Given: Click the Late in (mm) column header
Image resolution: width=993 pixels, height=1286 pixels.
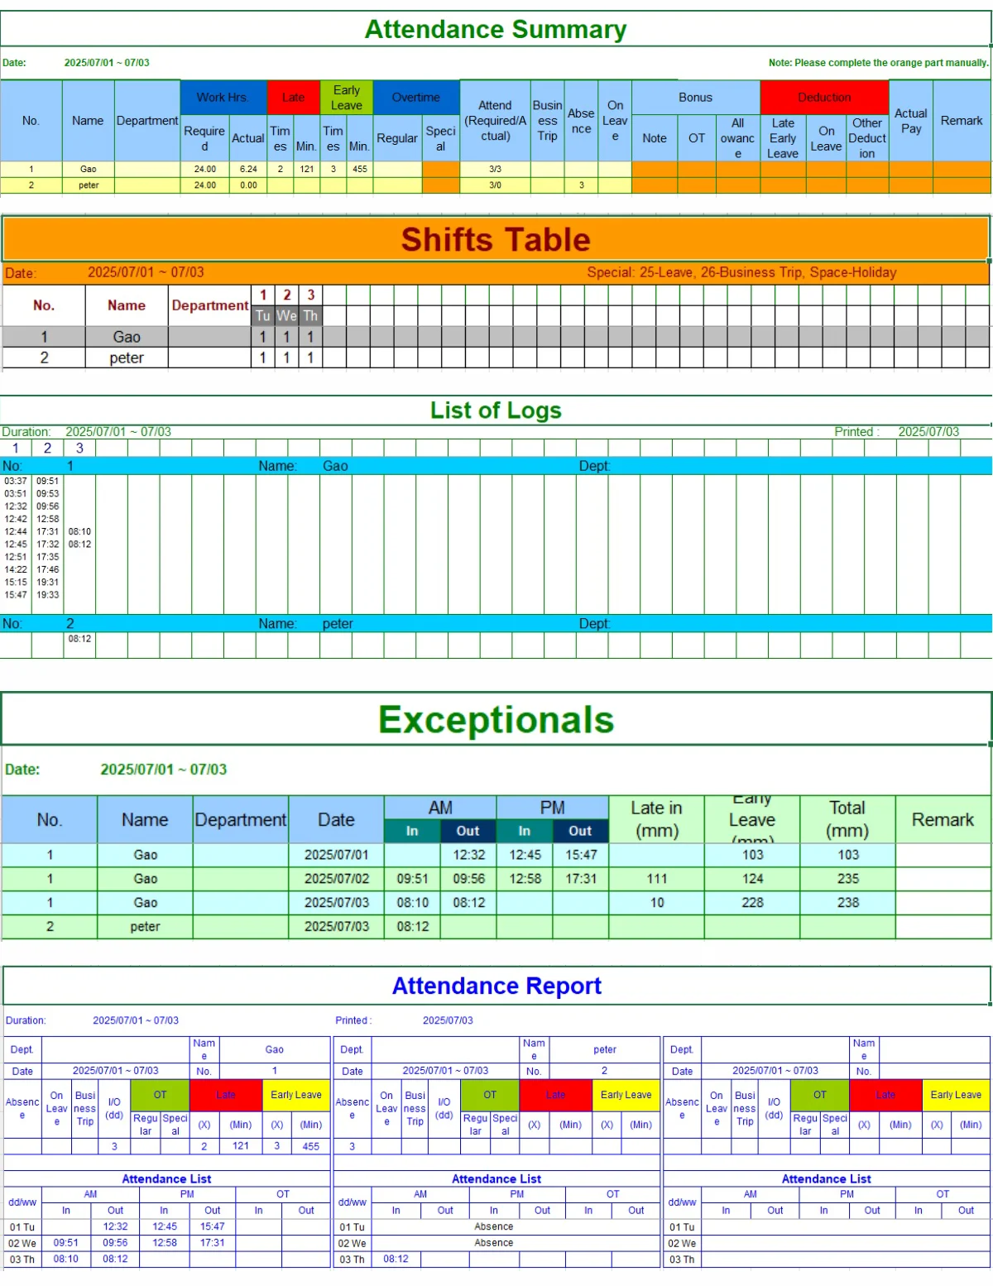Looking at the screenshot, I should coord(656,819).
